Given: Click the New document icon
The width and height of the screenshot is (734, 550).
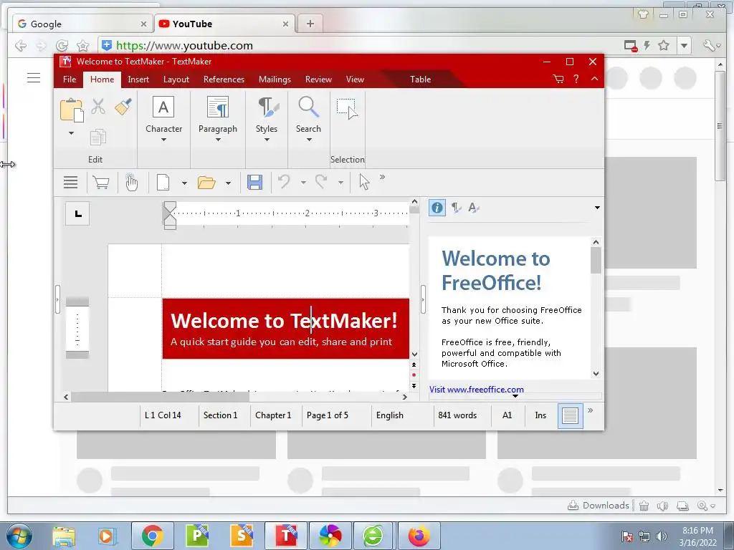Looking at the screenshot, I should (163, 183).
